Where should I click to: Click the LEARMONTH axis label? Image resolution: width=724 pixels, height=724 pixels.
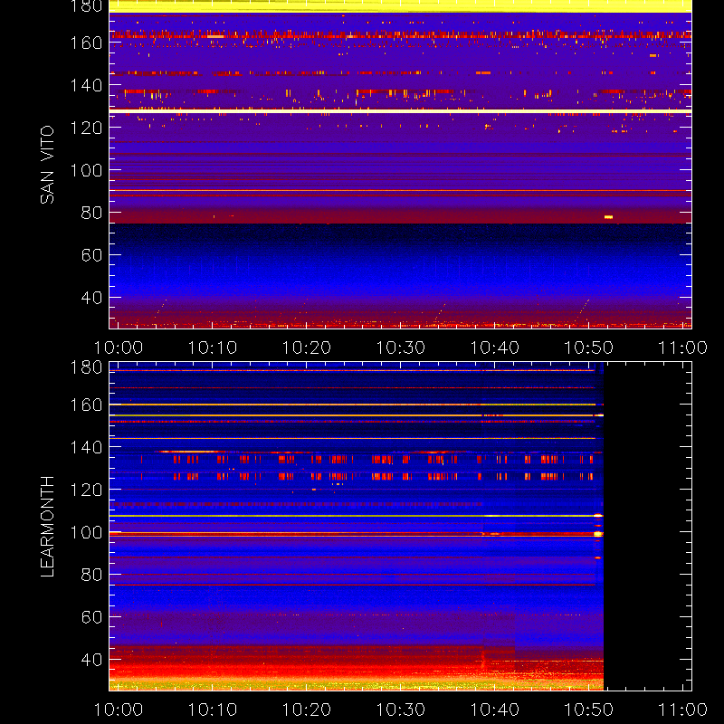(47, 527)
